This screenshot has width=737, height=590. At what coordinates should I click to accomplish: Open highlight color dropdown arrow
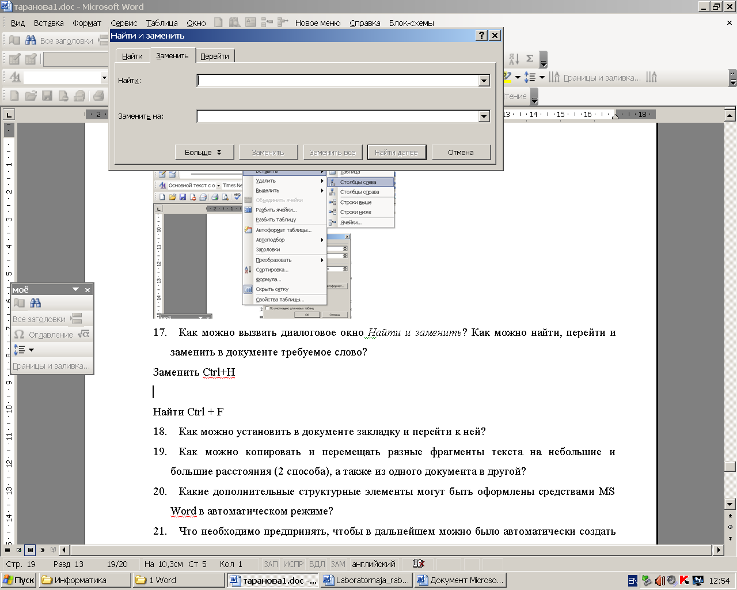point(518,77)
